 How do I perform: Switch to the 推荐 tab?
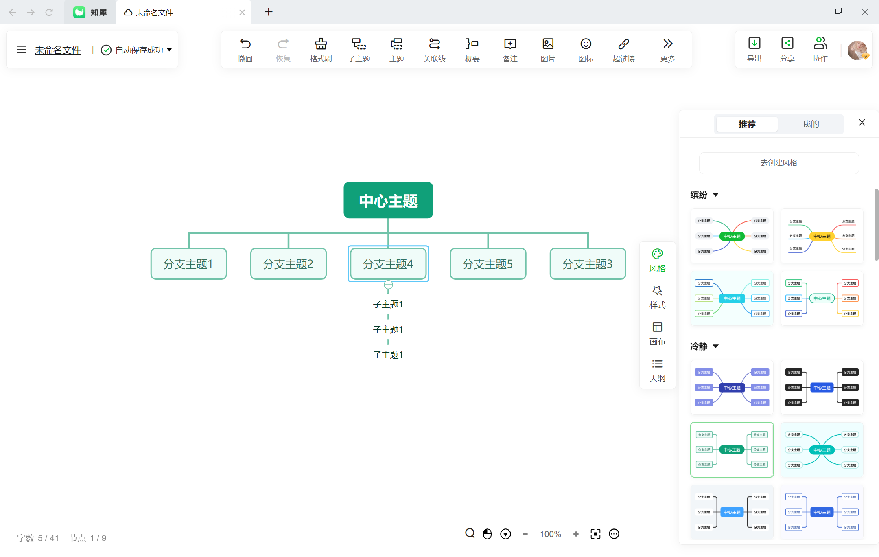[x=746, y=124]
